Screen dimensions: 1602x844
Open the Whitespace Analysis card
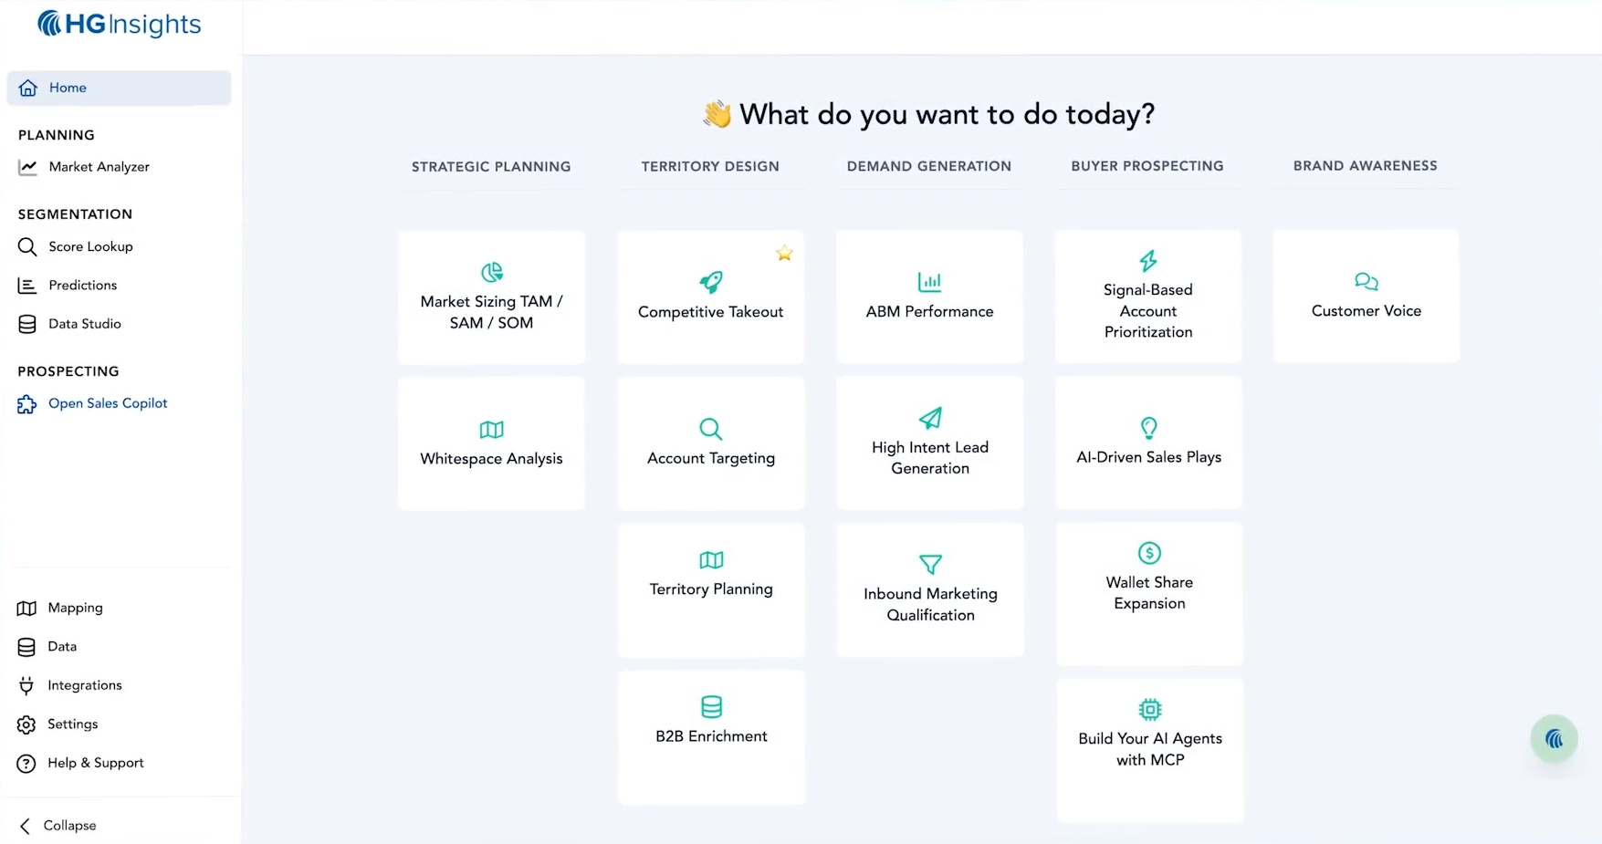(491, 443)
